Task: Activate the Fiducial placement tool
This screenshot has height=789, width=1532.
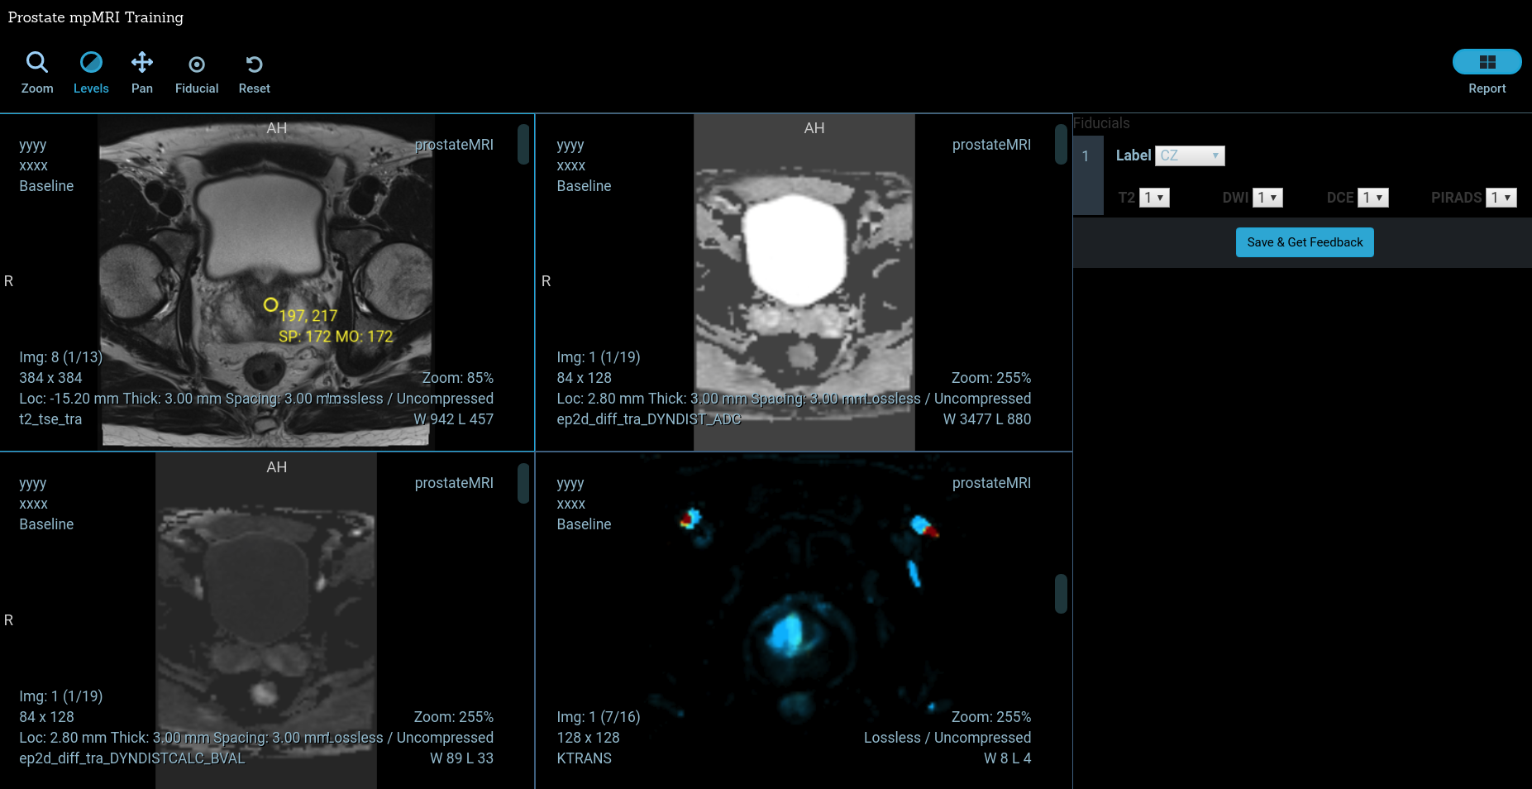Action: (196, 72)
